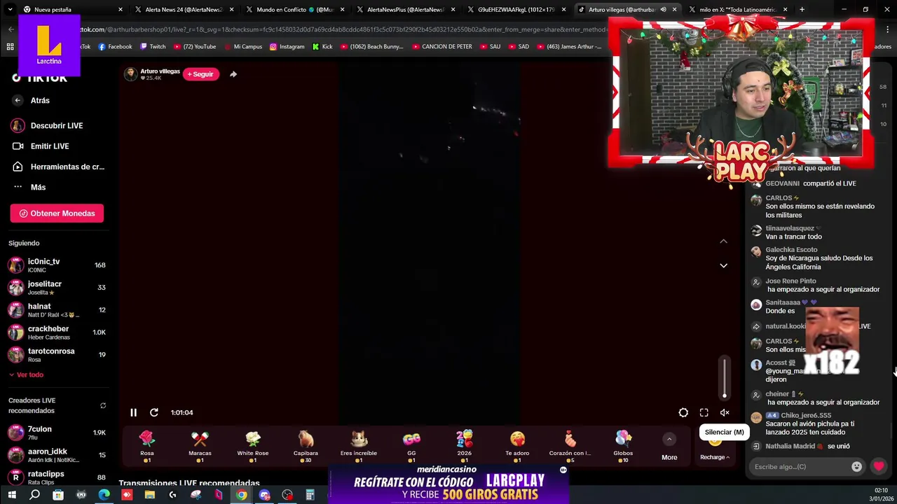Enter fullscreen mode for the stream

pyautogui.click(x=704, y=413)
